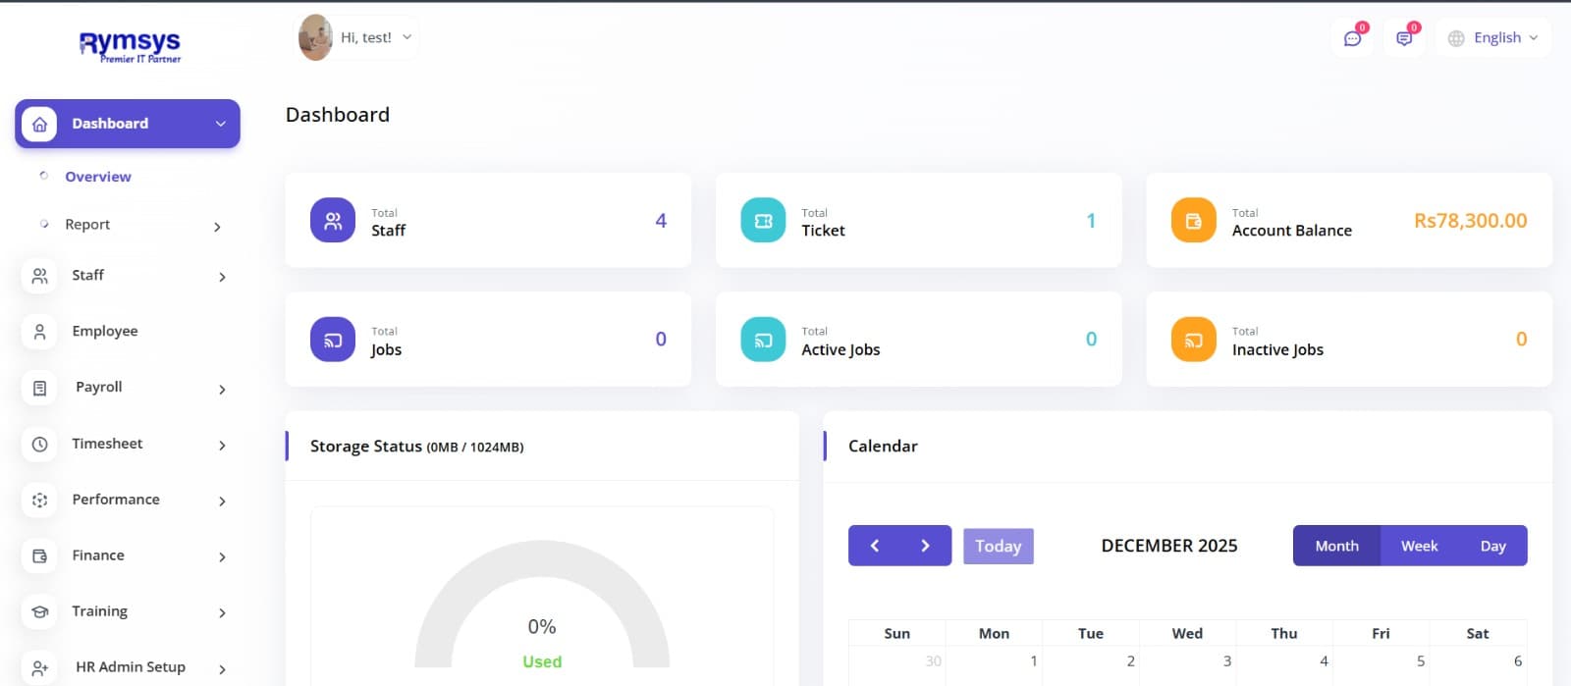Click the globe language icon
This screenshot has width=1571, height=686.
(x=1456, y=38)
